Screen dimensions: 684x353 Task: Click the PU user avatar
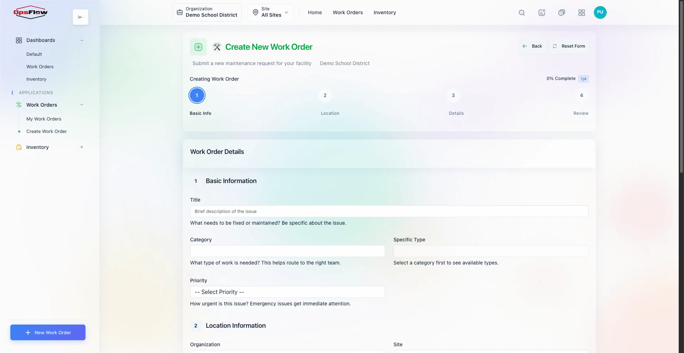tap(600, 12)
